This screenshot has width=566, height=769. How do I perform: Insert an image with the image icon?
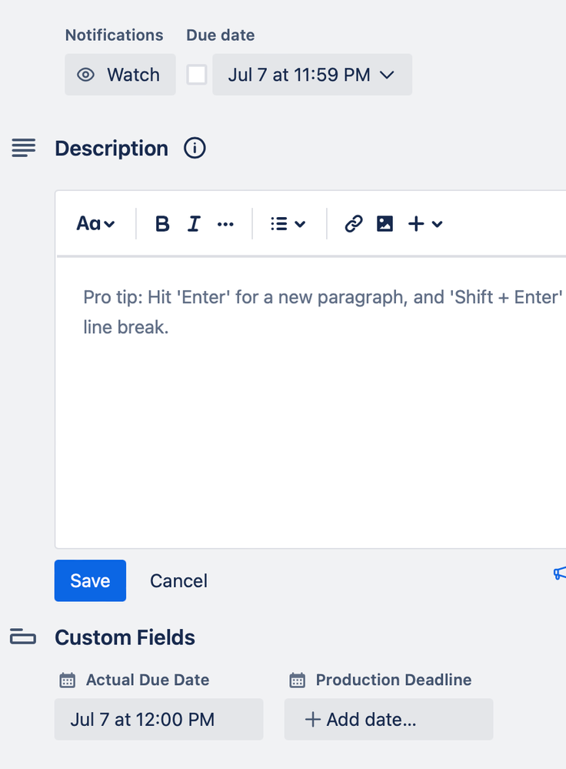pos(385,224)
